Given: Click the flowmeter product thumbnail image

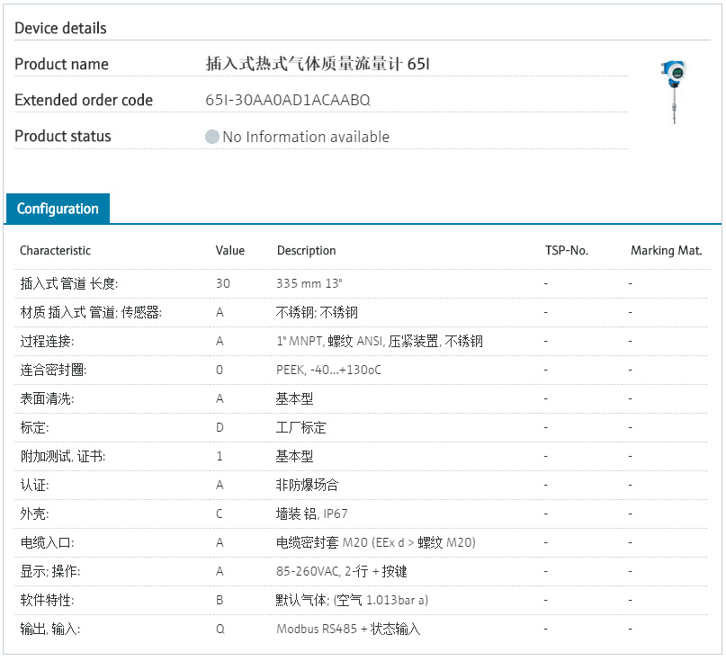Looking at the screenshot, I should coord(674,92).
